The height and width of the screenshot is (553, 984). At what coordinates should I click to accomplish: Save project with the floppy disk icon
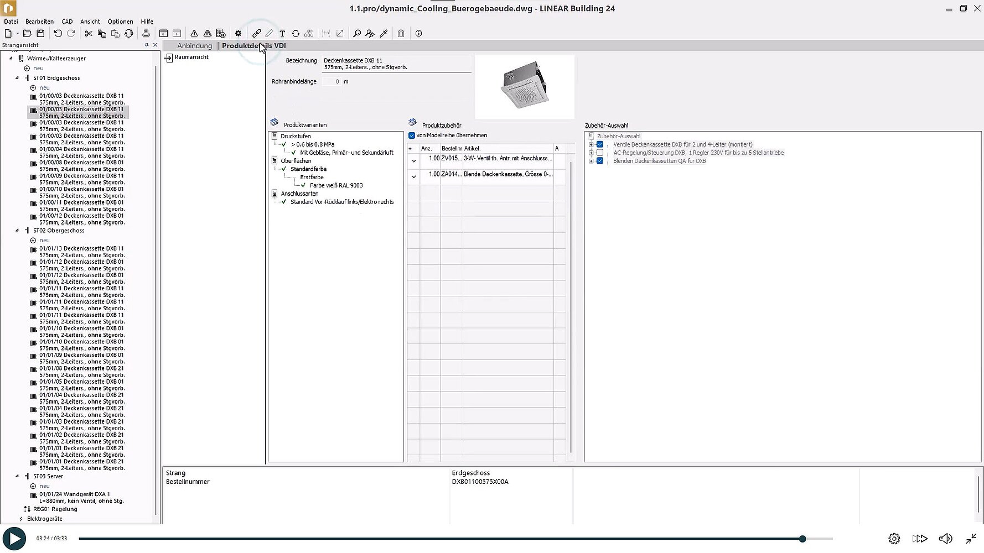click(x=40, y=34)
